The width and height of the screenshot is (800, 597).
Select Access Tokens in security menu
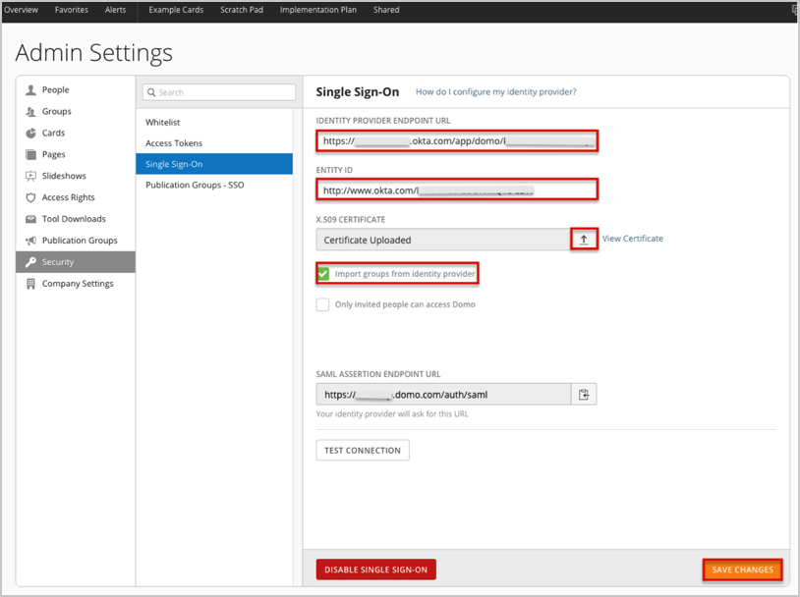(x=173, y=143)
